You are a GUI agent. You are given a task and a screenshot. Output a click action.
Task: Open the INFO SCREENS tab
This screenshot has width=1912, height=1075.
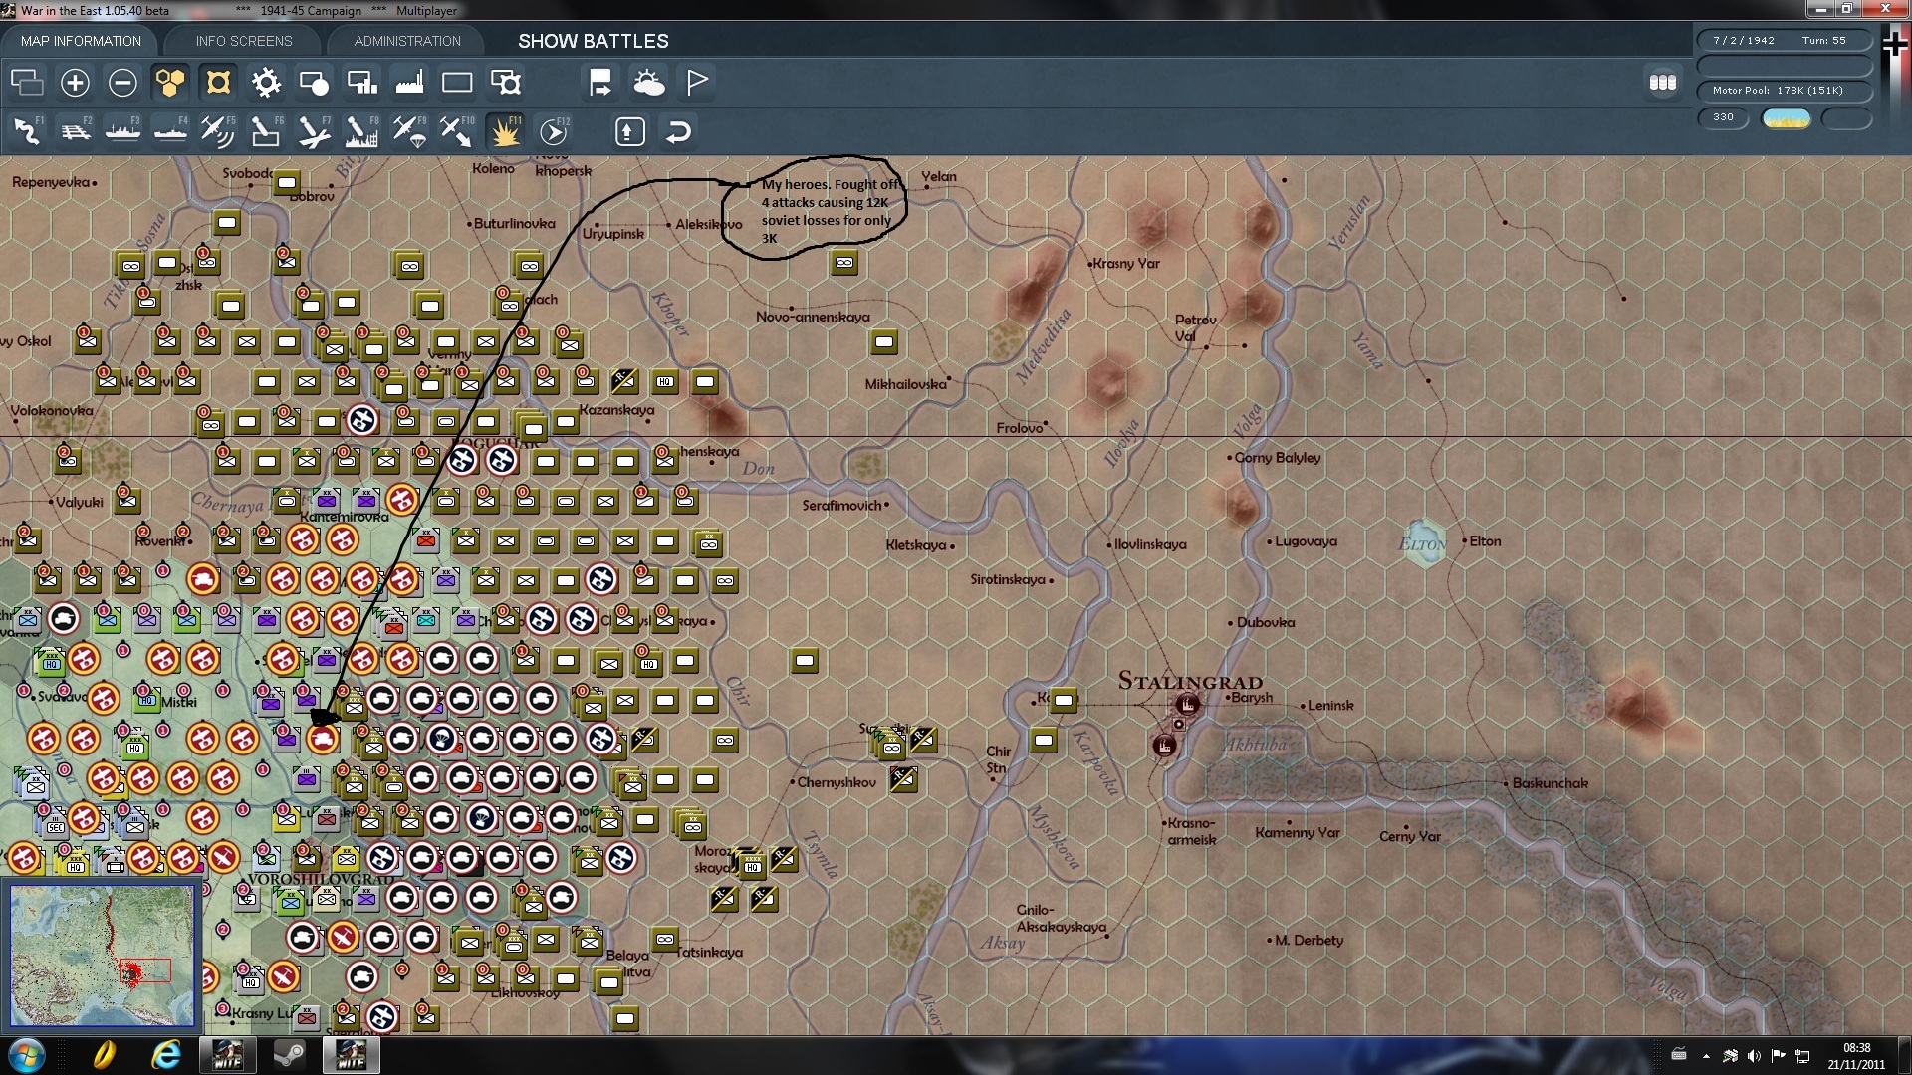point(244,41)
